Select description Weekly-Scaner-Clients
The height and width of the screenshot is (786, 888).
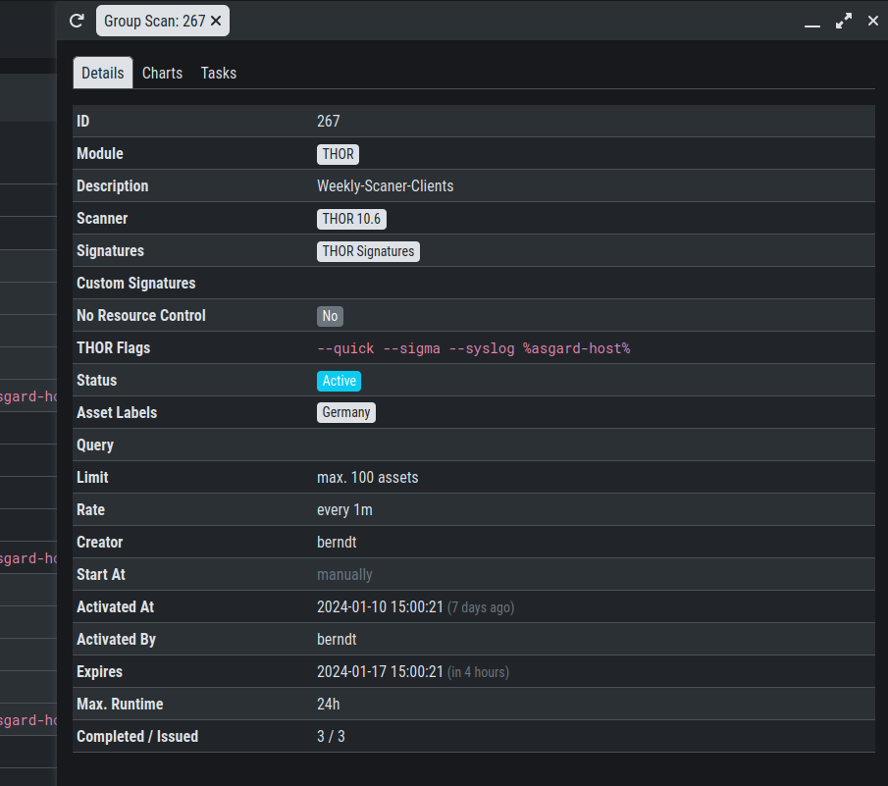pos(385,186)
